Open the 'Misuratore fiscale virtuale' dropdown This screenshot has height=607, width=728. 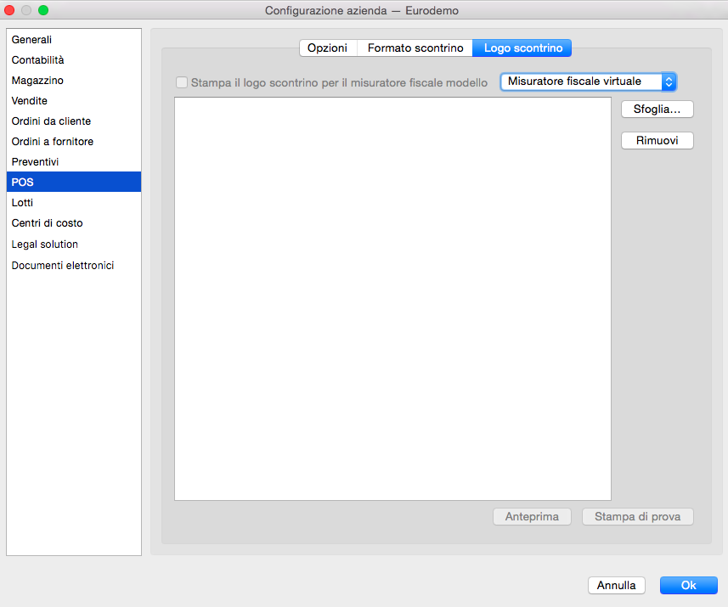[x=588, y=81]
